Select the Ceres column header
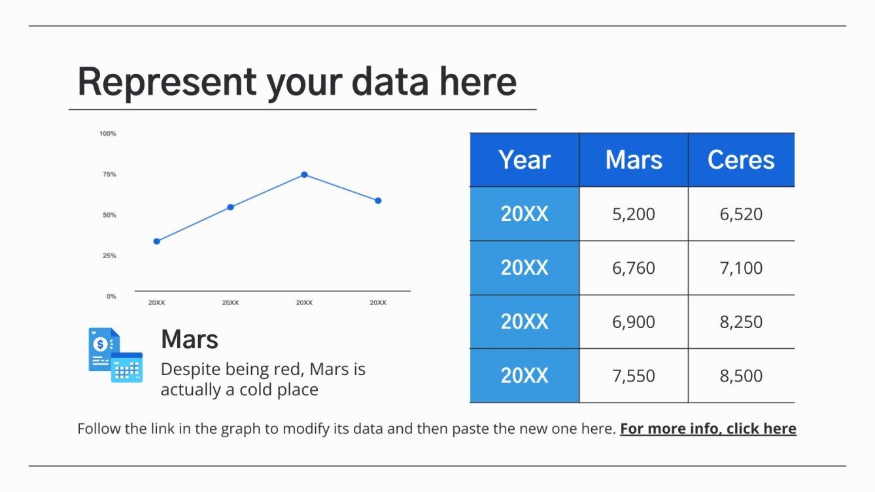The height and width of the screenshot is (492, 875). 741,160
